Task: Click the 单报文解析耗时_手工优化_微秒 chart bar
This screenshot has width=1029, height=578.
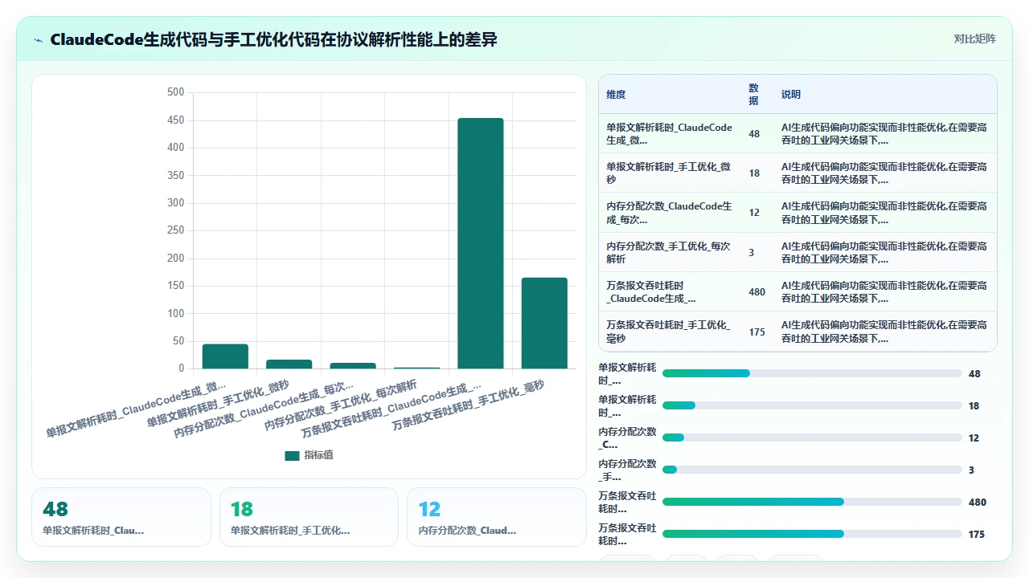Action: (x=289, y=364)
